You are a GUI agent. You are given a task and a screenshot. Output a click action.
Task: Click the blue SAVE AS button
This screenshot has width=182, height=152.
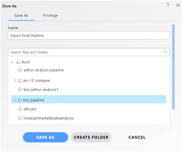coord(45,137)
